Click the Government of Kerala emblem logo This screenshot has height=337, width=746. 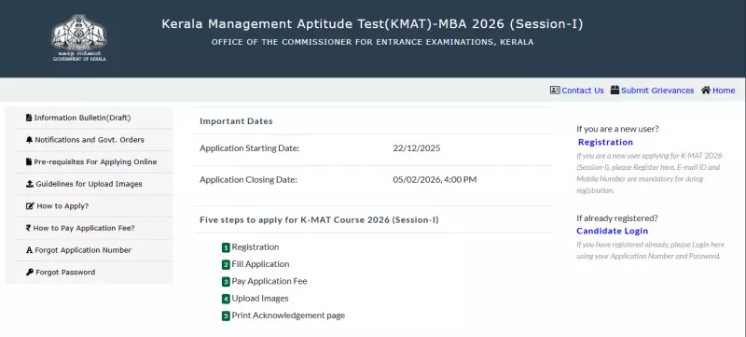click(x=79, y=37)
